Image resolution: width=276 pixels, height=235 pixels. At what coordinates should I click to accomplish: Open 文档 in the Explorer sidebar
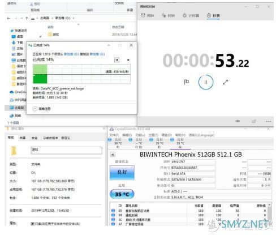[18, 49]
